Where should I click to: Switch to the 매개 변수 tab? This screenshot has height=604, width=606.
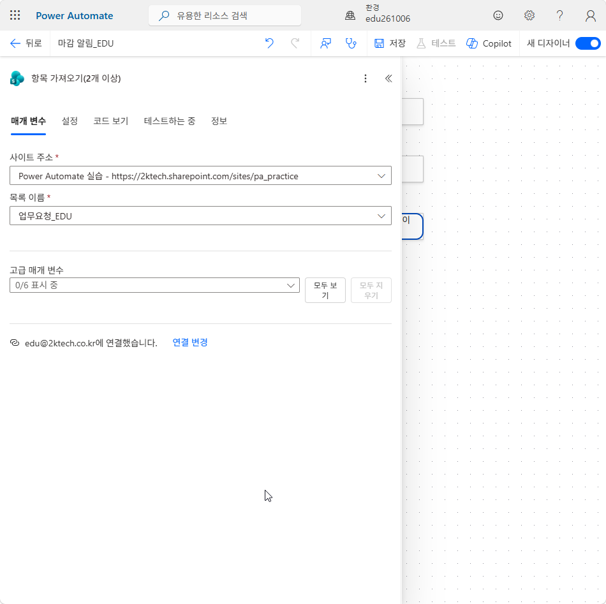click(x=28, y=121)
